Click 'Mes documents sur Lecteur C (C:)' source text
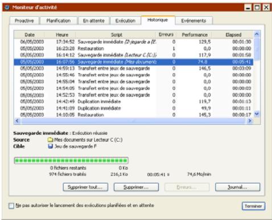The width and height of the screenshot is (272, 220). [x=88, y=140]
